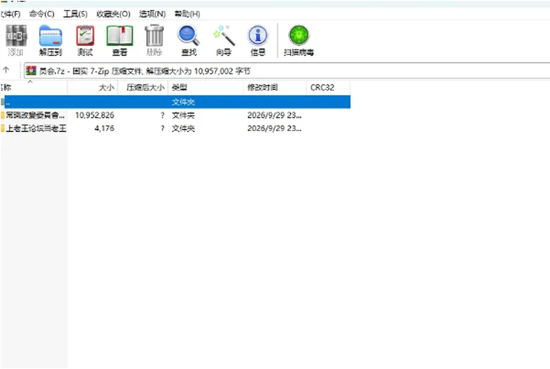Sort by the 修改时间 column header

point(275,87)
